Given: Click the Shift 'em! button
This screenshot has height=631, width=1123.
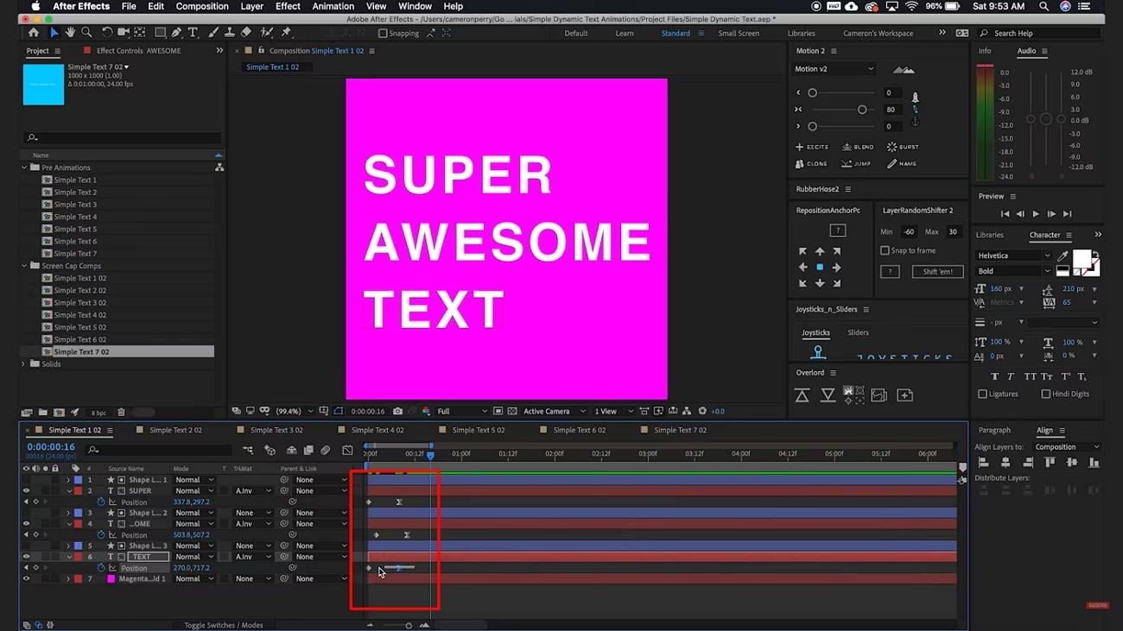Looking at the screenshot, I should point(937,271).
